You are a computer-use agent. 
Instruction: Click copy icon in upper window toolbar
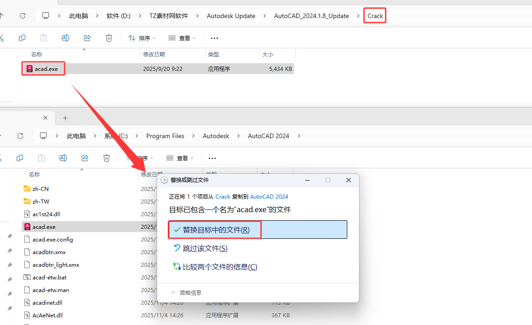(x=22, y=38)
